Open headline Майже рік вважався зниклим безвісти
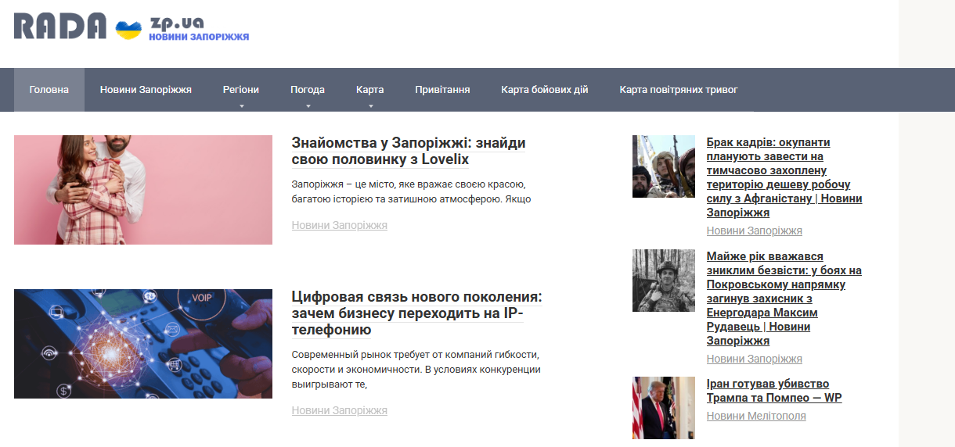Viewport: 955px width, 447px height. point(784,299)
